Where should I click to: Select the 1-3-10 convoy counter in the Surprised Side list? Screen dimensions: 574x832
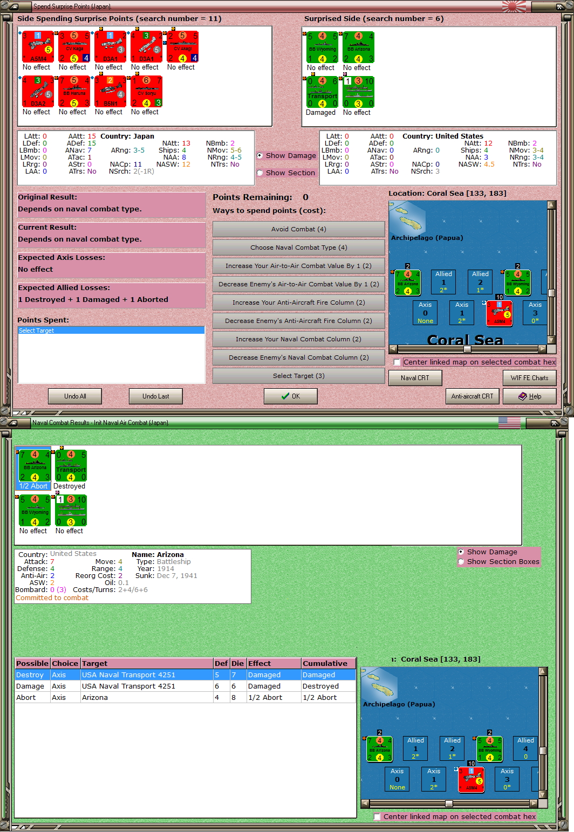(x=358, y=92)
